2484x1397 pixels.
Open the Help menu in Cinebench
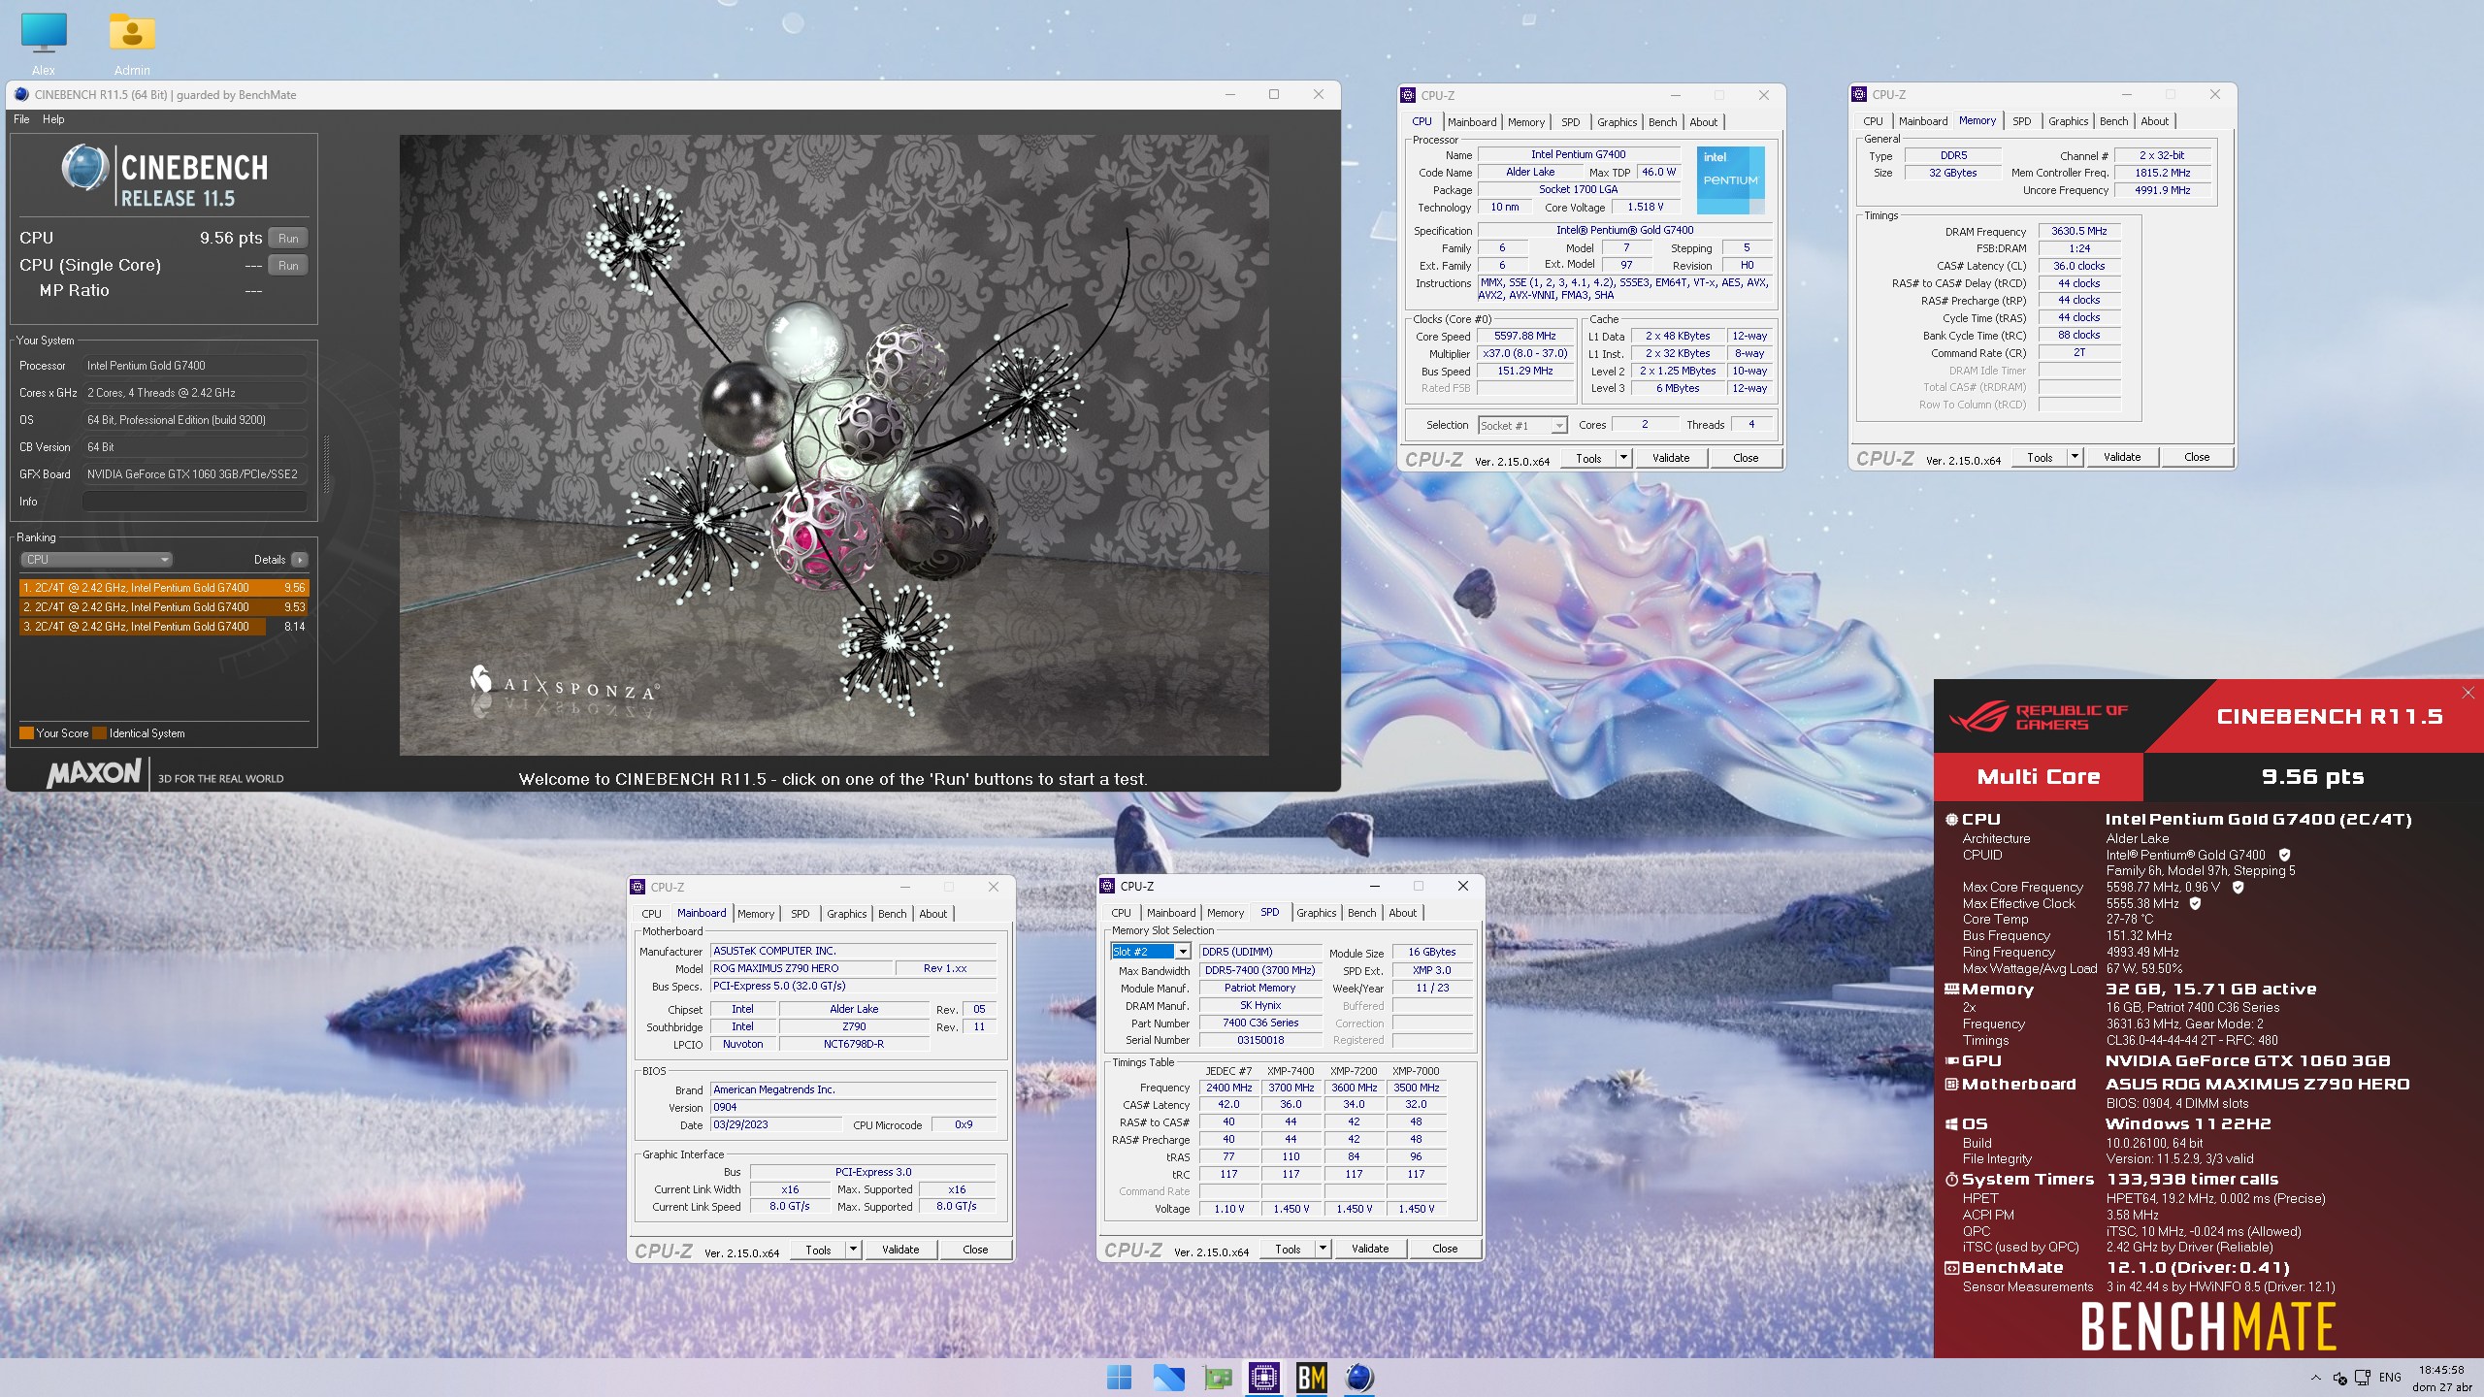pos(53,119)
